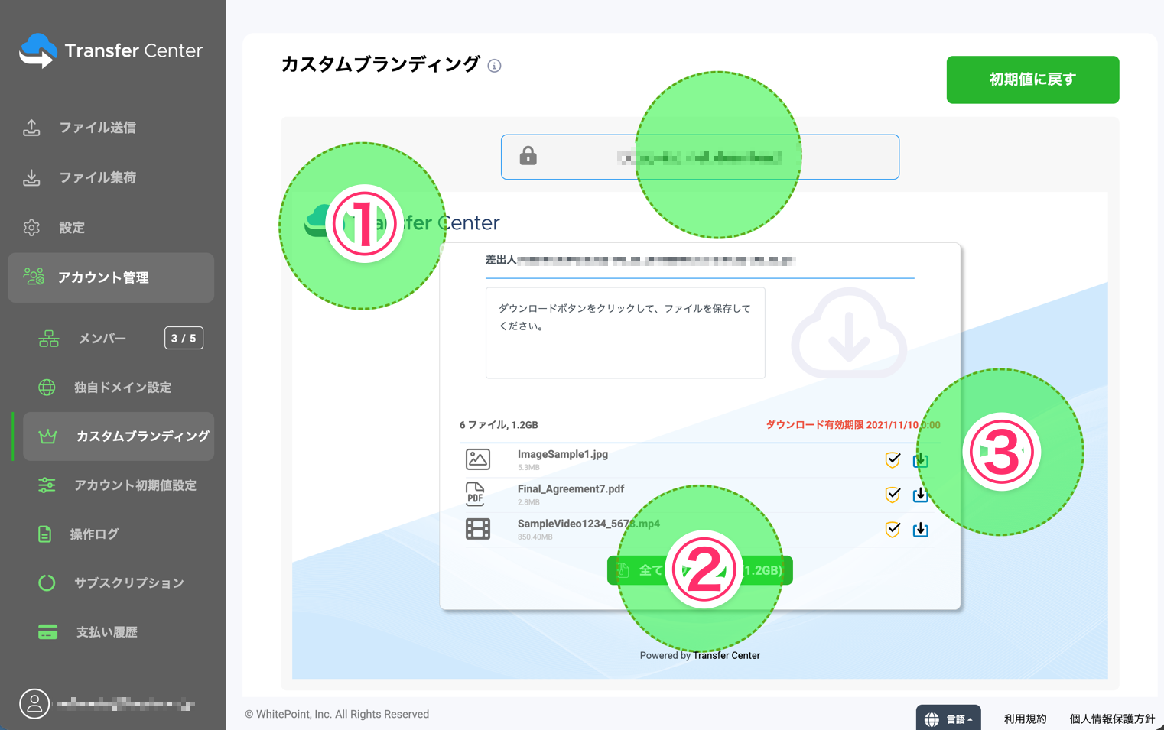This screenshot has width=1164, height=730.
Task: Toggle the shield check for Final_Agreement7.pdf
Action: 893,495
